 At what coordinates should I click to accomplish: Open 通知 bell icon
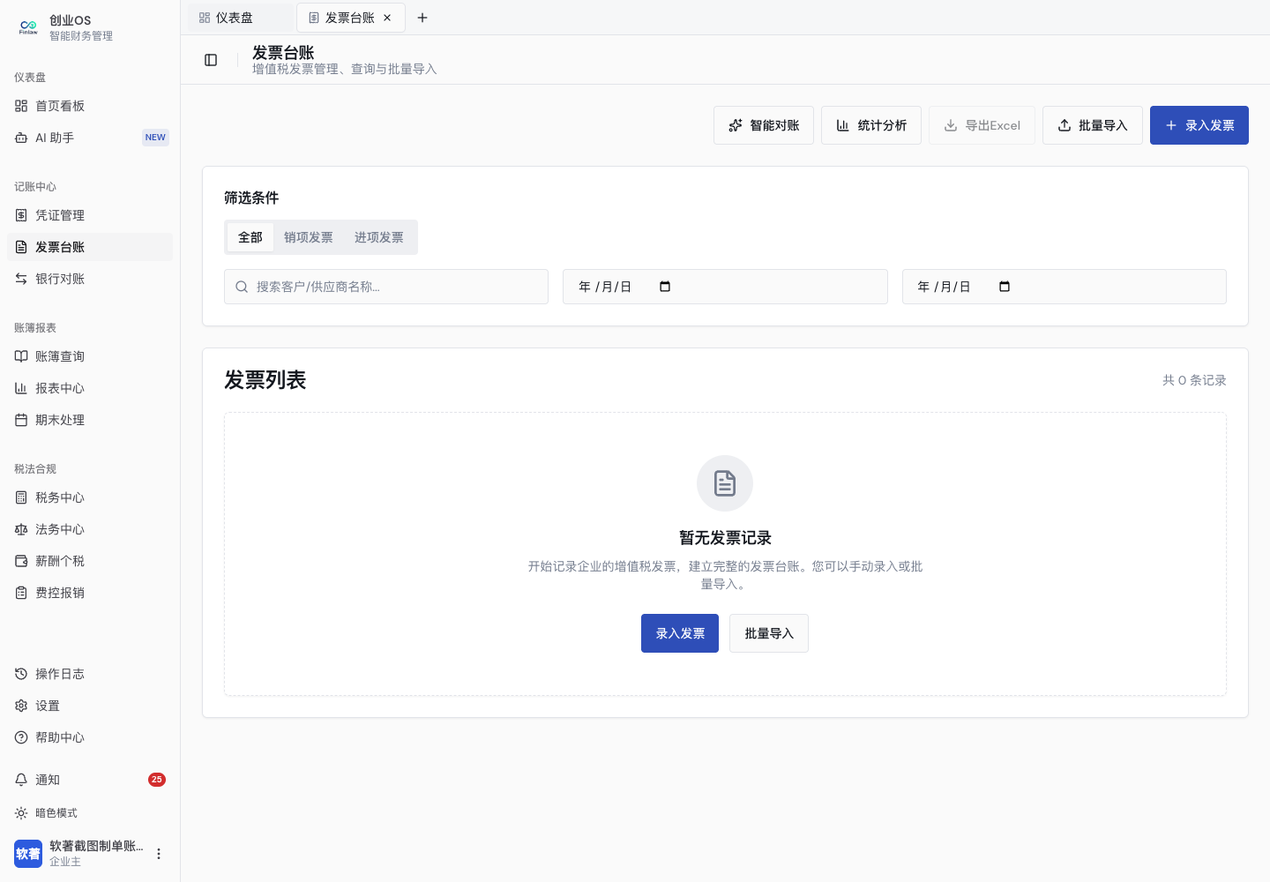[x=21, y=780]
